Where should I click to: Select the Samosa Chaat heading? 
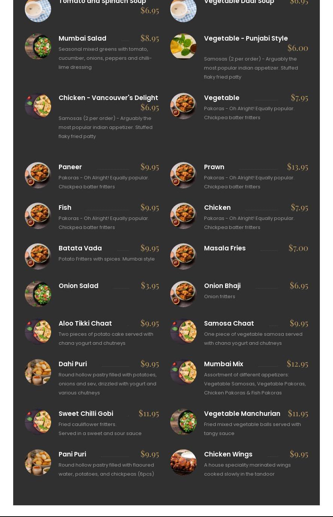click(x=229, y=323)
